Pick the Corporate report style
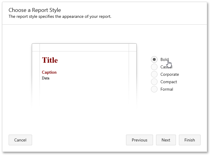The height and width of the screenshot is (156, 211). tap(154, 74)
